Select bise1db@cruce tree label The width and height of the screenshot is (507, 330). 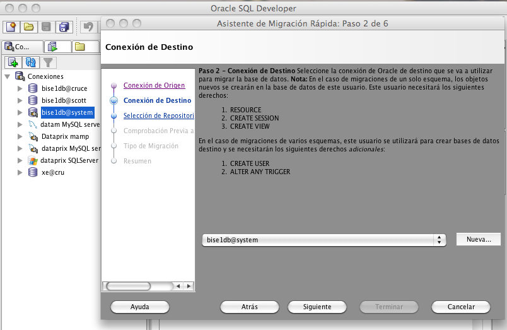pos(64,88)
